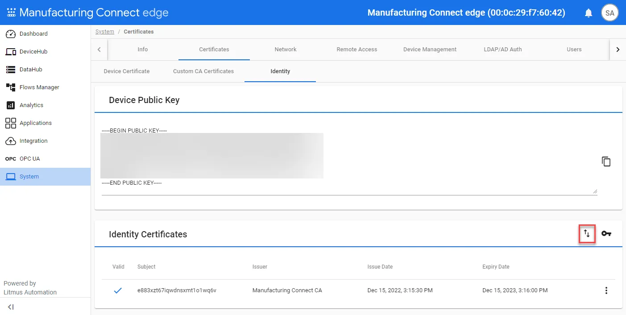Viewport: 626px width, 315px height.
Task: Switch to the Info tab
Action: coord(143,50)
